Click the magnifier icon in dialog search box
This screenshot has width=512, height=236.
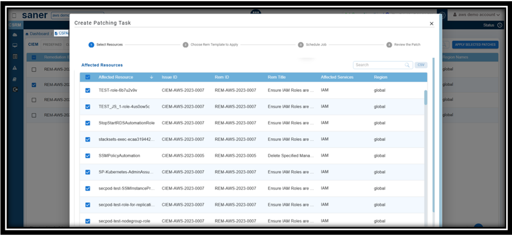(x=407, y=65)
